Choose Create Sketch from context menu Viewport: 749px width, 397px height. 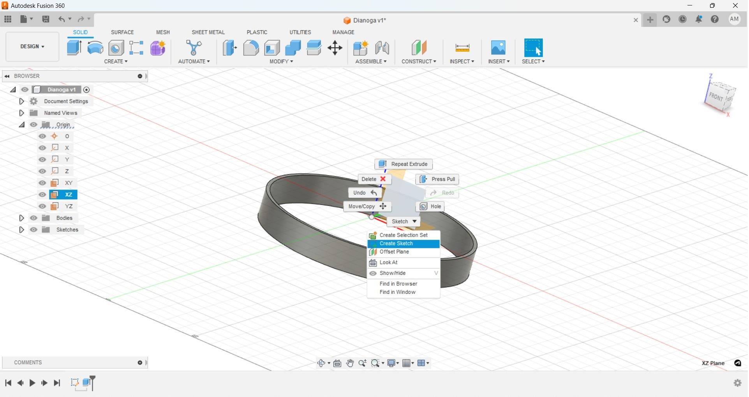tap(404, 244)
